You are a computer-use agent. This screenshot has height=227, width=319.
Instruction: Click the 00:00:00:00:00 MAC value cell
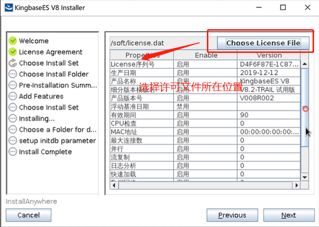(x=269, y=132)
